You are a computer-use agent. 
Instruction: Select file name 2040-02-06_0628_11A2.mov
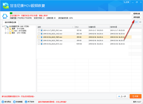tap(53, 34)
